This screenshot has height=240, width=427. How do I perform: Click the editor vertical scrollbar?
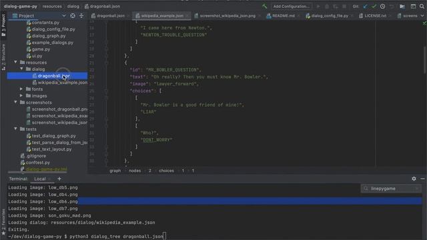[x=425, y=60]
